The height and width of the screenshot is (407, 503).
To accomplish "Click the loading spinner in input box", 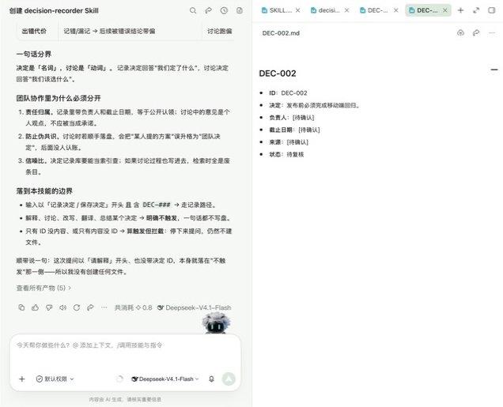I will (119, 379).
